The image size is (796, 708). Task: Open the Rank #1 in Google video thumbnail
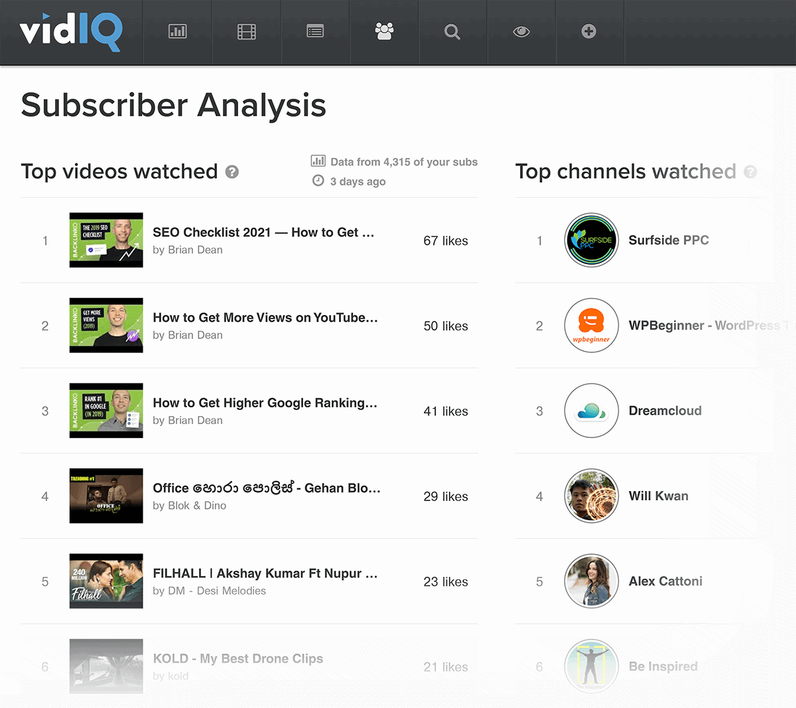click(106, 411)
